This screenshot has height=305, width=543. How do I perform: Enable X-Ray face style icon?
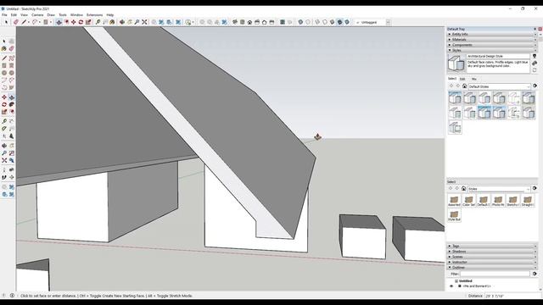300,22
